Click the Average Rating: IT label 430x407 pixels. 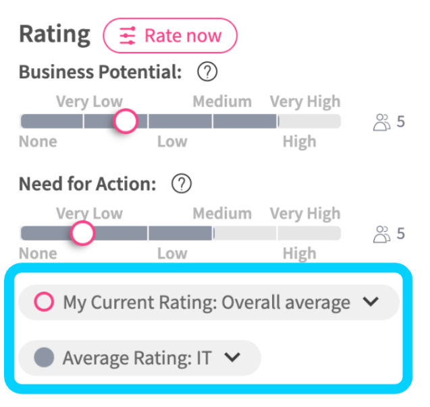tap(137, 358)
